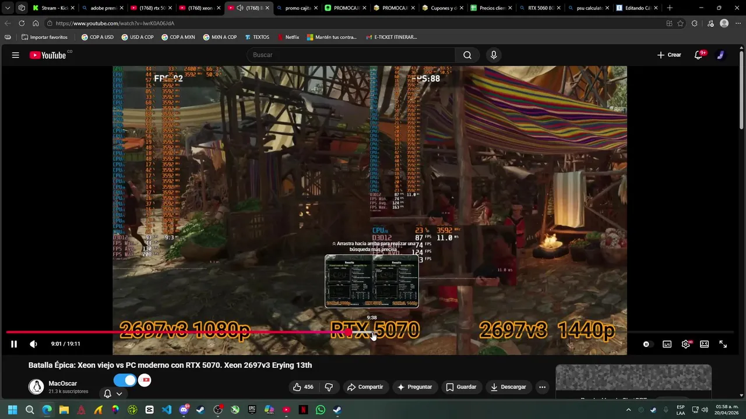The image size is (746, 419).
Task: Turn on subtitles in the player
Action: click(x=667, y=344)
